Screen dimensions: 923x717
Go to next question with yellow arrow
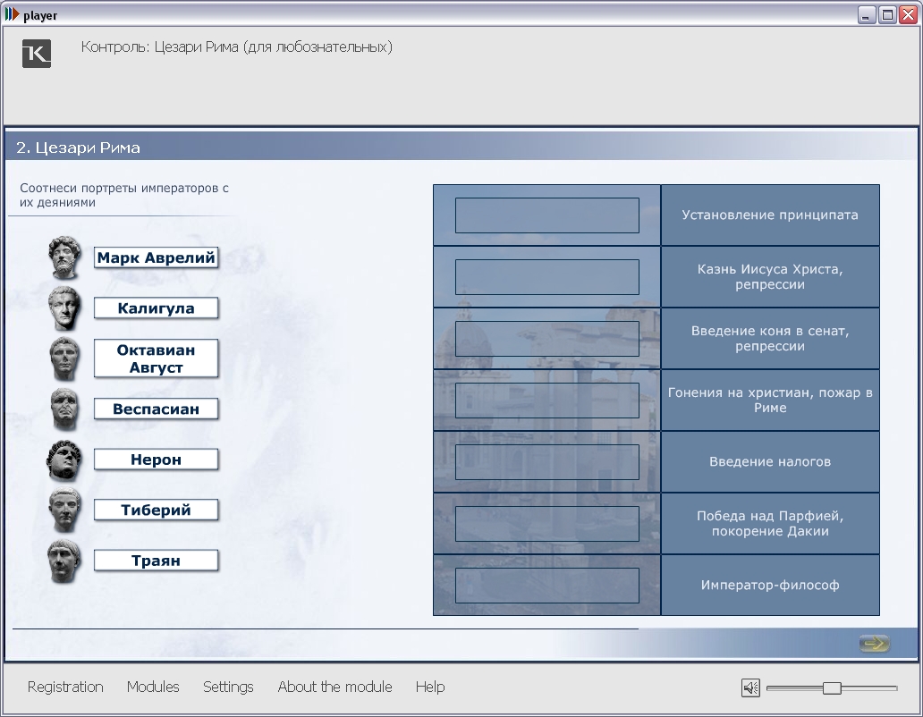coord(874,644)
